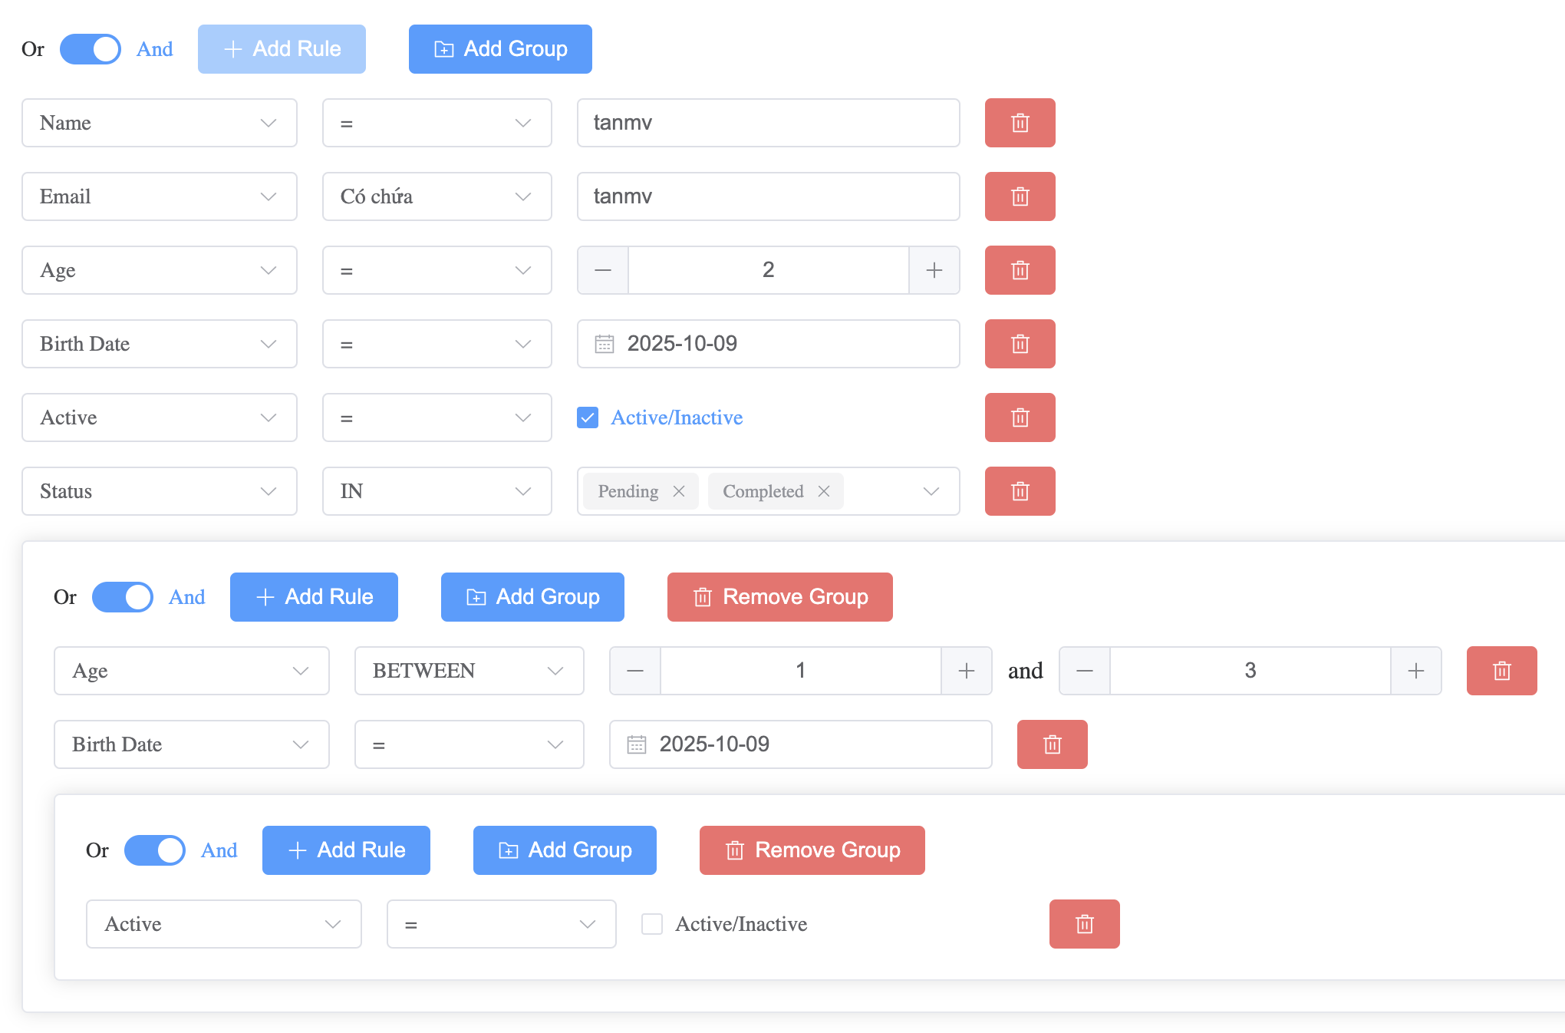Click trash icon on the Age = 2 rule

(1020, 270)
